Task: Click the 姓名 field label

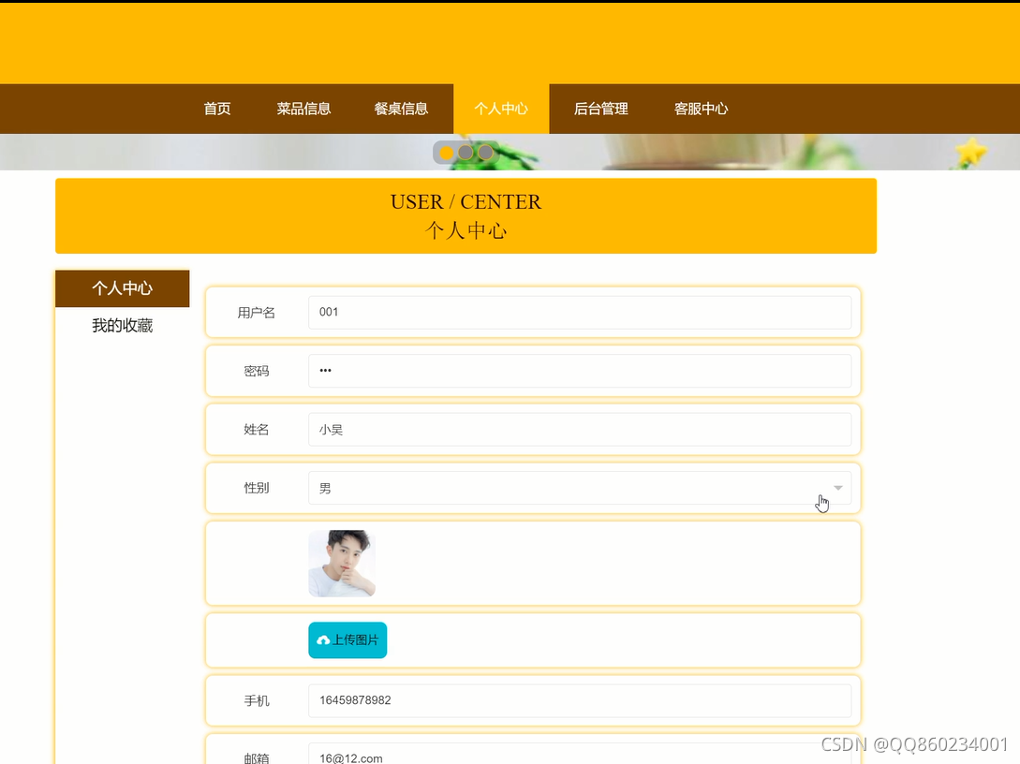Action: 257,429
